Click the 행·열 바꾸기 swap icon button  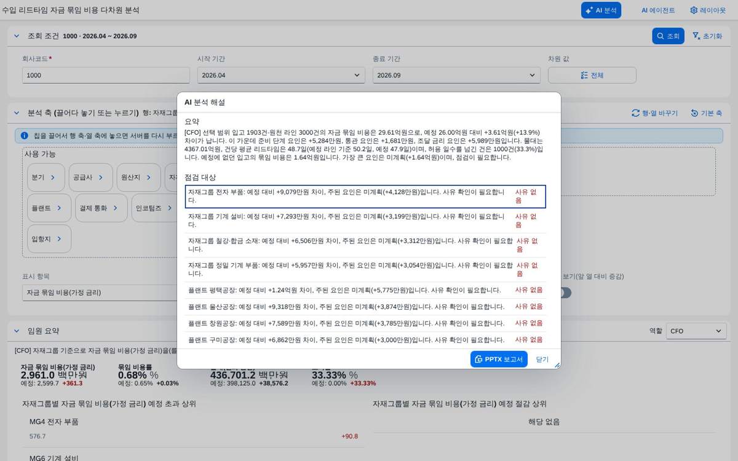[x=654, y=113]
